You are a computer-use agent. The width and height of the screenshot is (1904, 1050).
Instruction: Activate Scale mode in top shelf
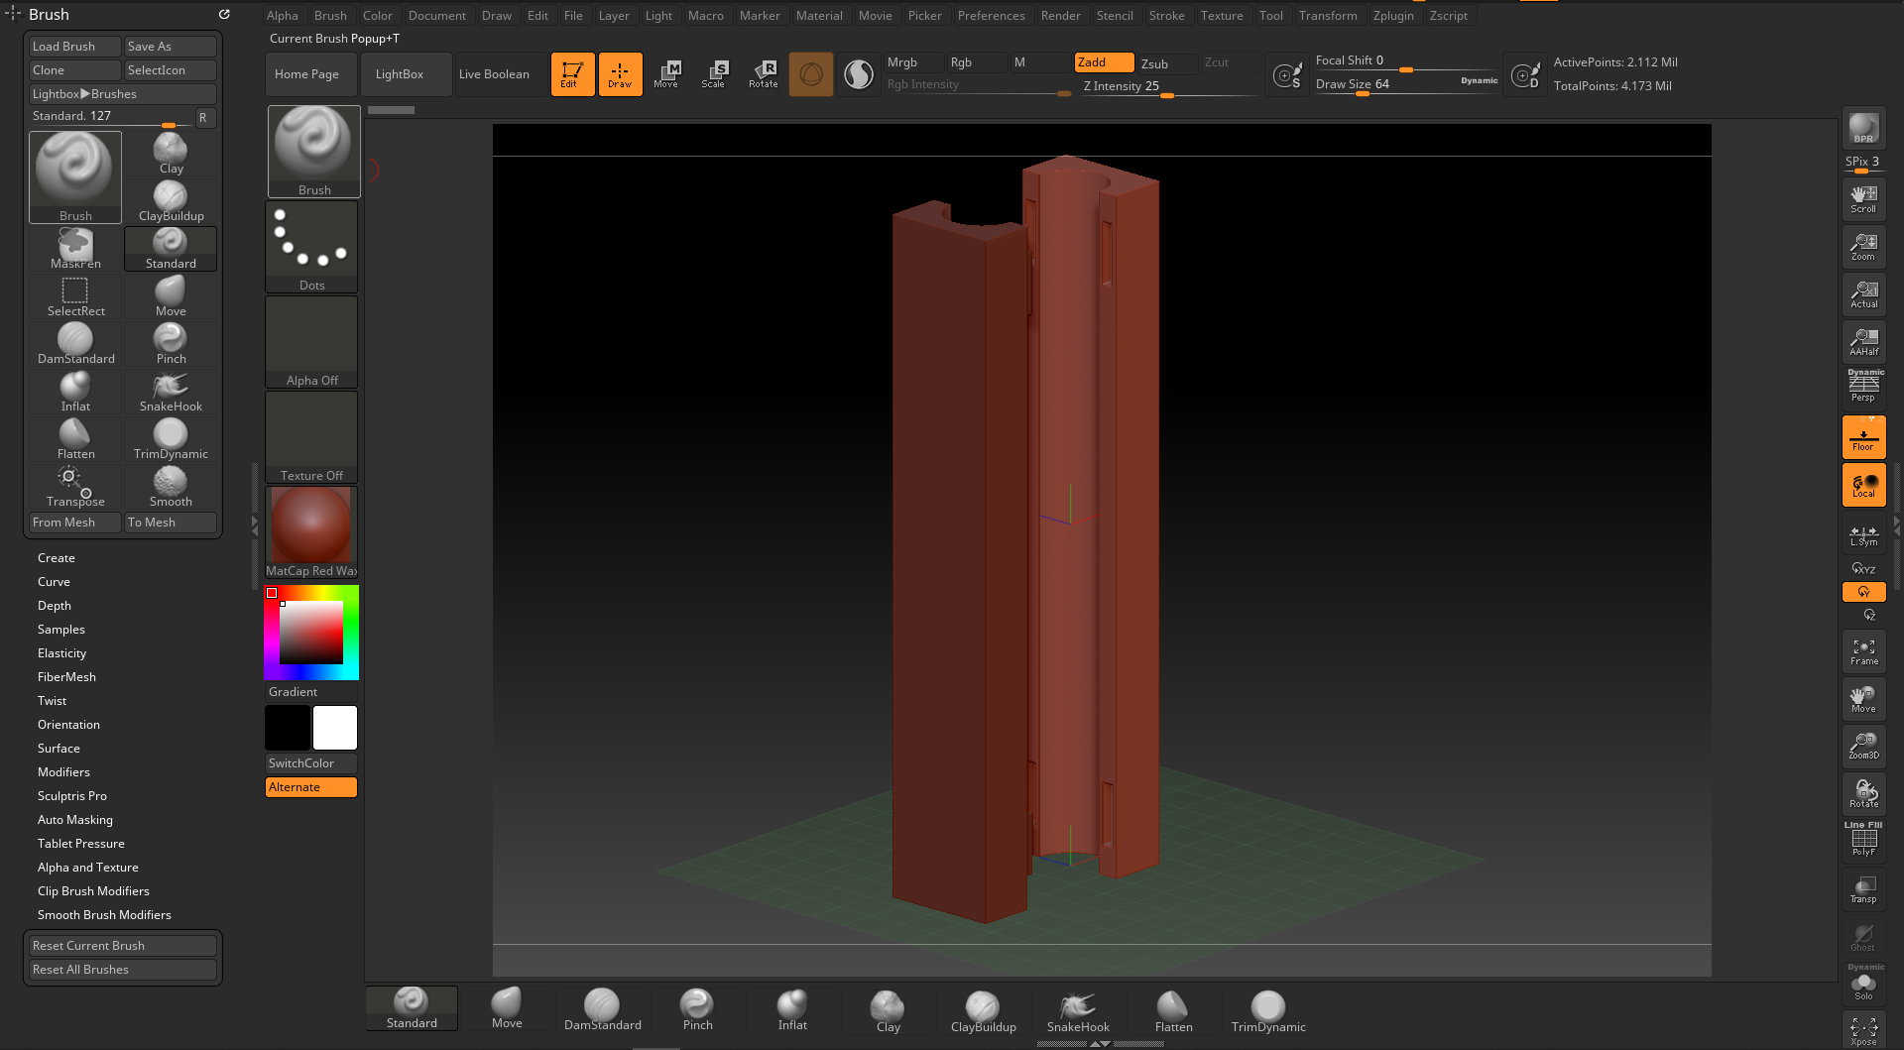point(714,74)
